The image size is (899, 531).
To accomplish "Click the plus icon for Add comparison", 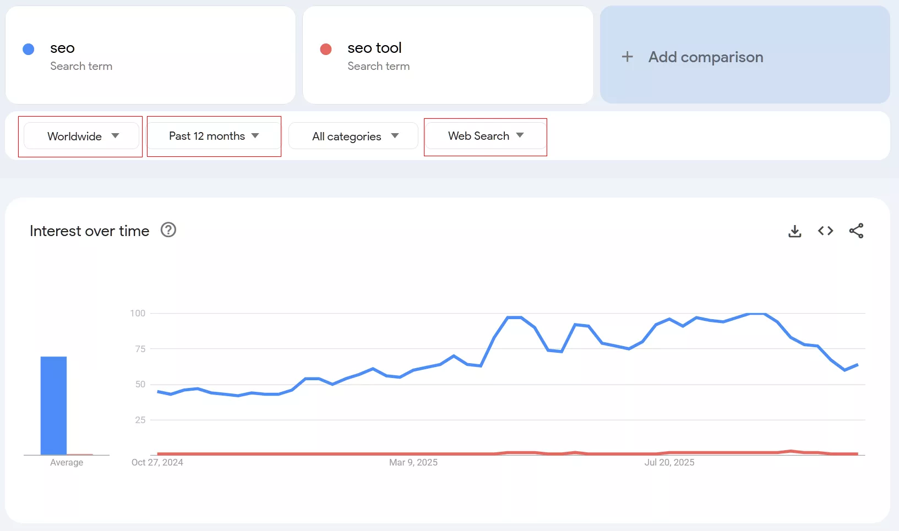I will 627,57.
